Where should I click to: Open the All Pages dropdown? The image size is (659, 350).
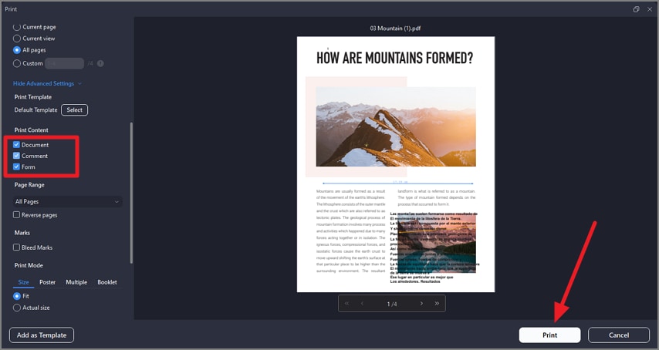pos(67,201)
